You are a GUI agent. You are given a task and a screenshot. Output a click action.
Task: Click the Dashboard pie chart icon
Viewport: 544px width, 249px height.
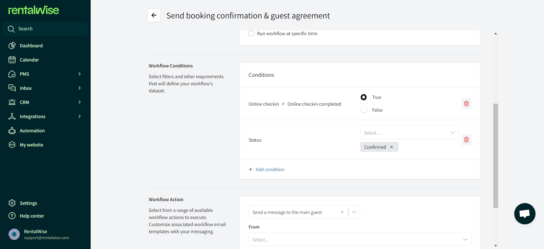pos(12,46)
